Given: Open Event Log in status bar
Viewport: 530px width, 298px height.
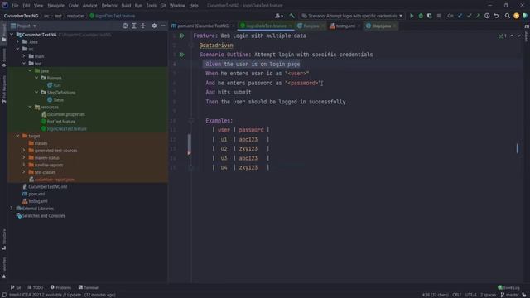Looking at the screenshot, I should [508, 287].
